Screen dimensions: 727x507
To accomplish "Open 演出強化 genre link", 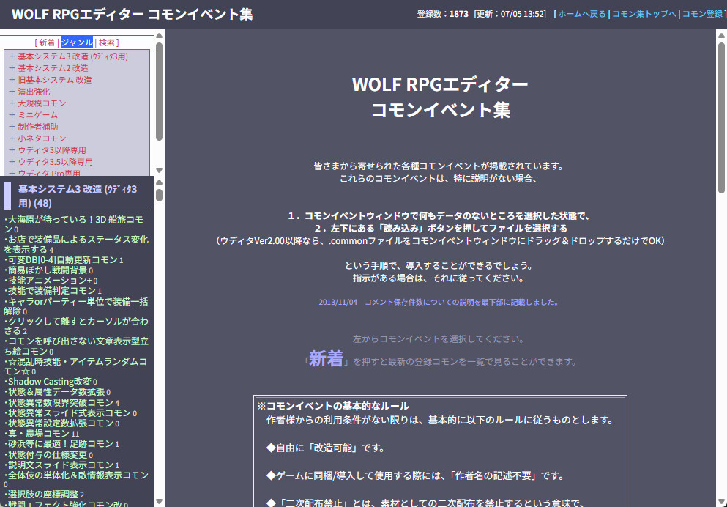I will point(34,92).
